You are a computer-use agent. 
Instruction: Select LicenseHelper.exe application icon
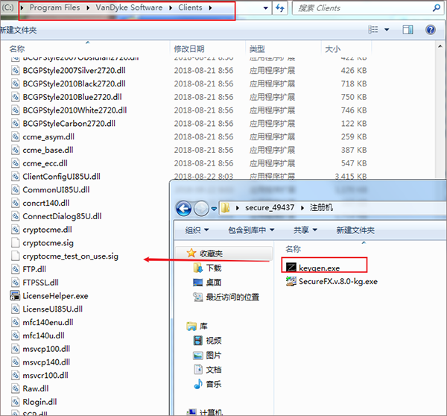[15, 295]
